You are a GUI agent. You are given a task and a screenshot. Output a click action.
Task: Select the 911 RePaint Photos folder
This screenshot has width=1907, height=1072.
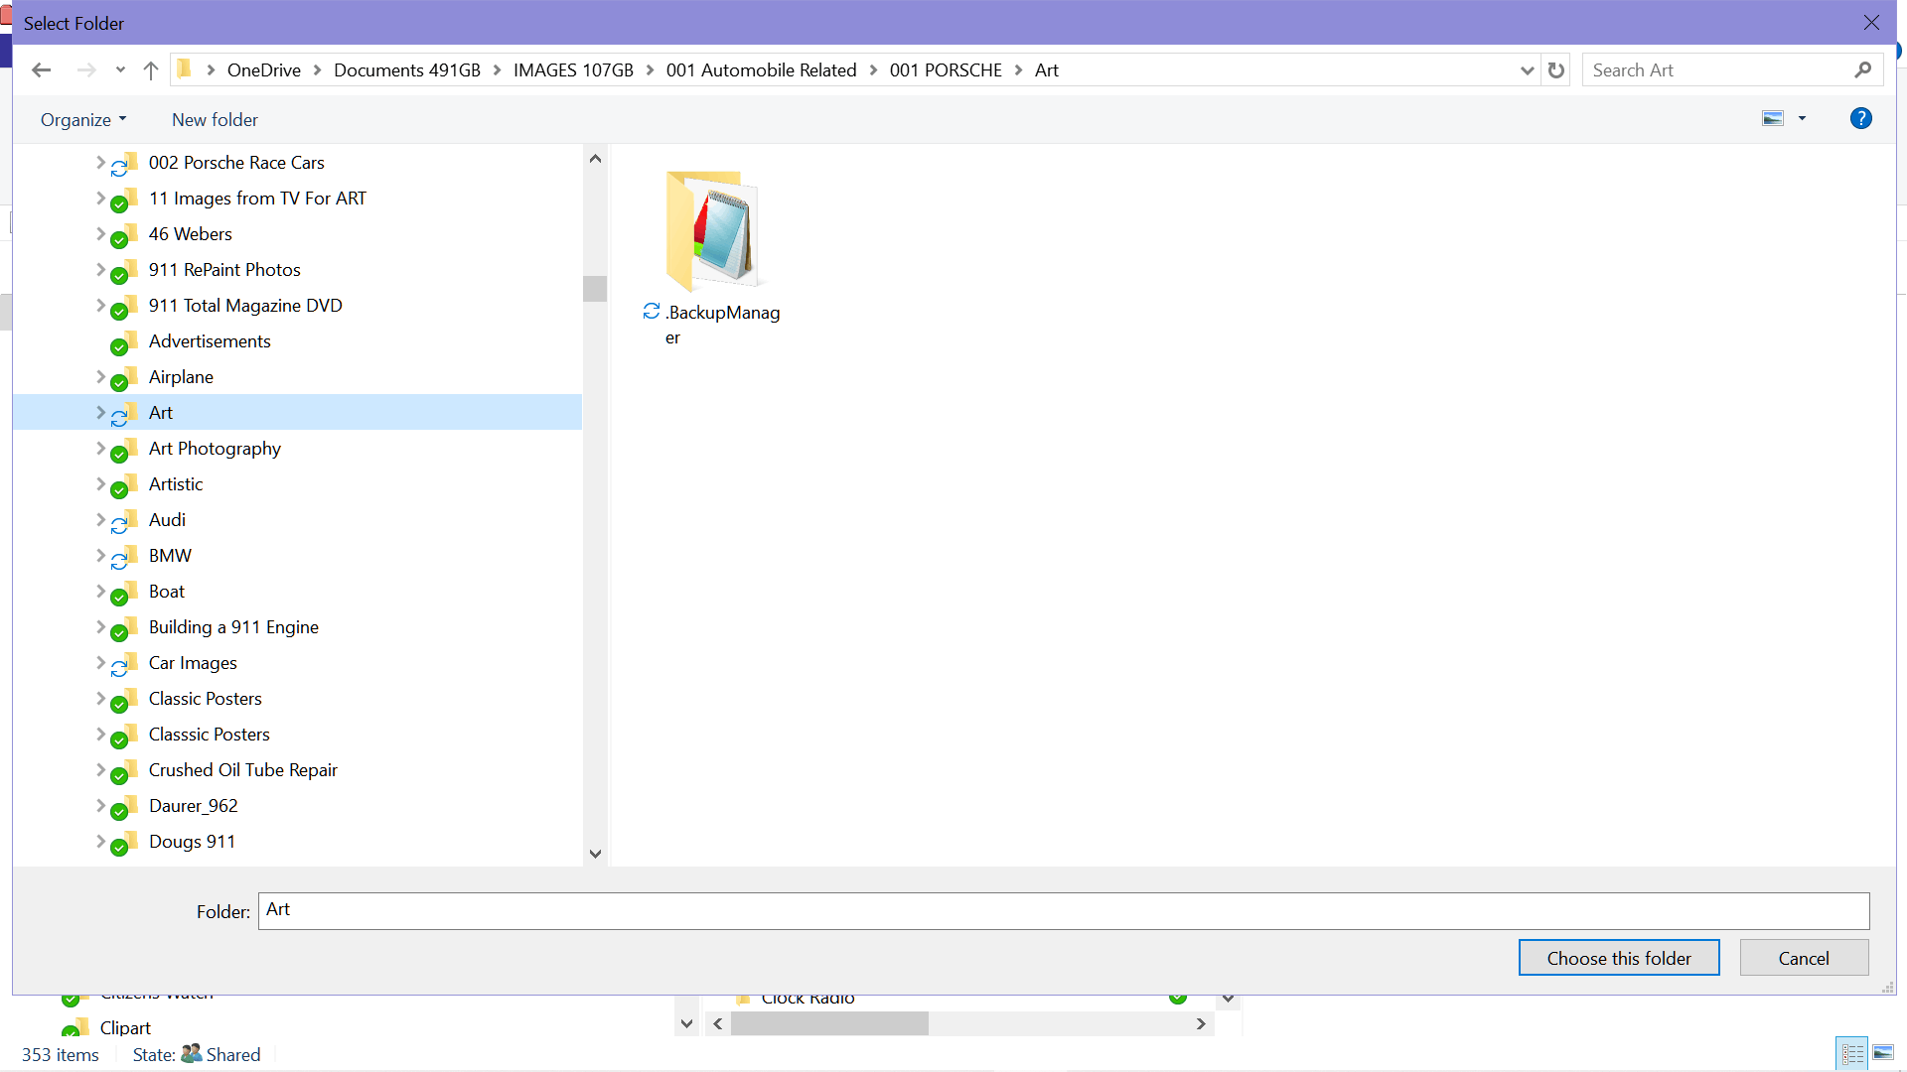[x=224, y=270]
